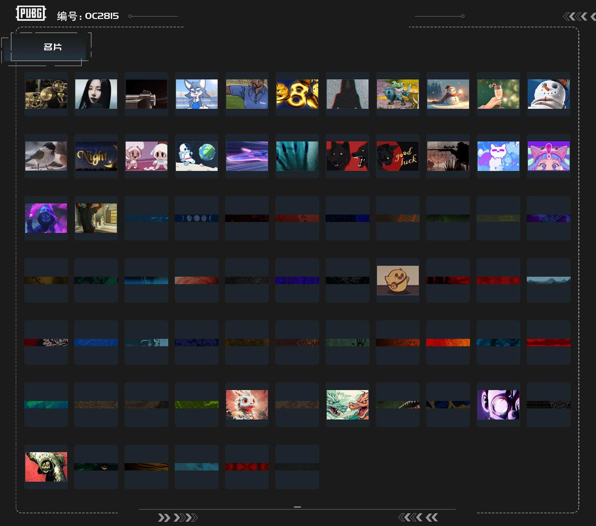The image size is (596, 526).
Task: Pick the white baby dragon card
Action: [247, 405]
